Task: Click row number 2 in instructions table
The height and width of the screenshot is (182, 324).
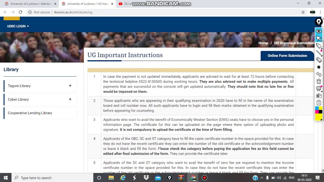Action: pyautogui.click(x=94, y=101)
